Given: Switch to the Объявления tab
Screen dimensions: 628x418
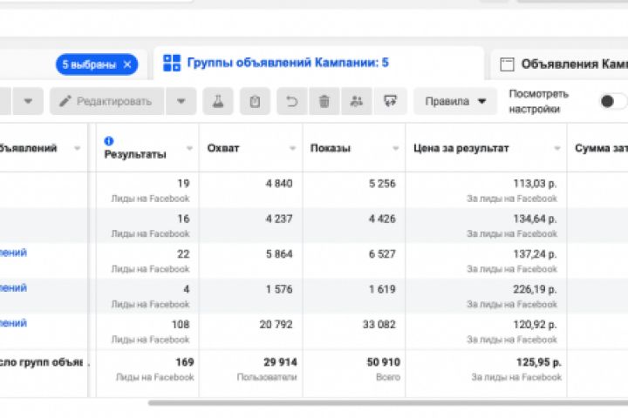Looking at the screenshot, I should tap(567, 64).
